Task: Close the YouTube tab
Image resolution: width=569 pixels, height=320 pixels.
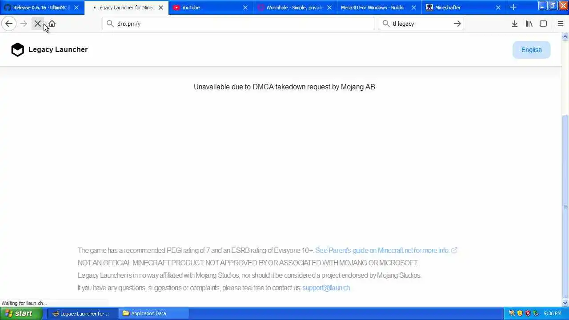Action: pyautogui.click(x=245, y=8)
